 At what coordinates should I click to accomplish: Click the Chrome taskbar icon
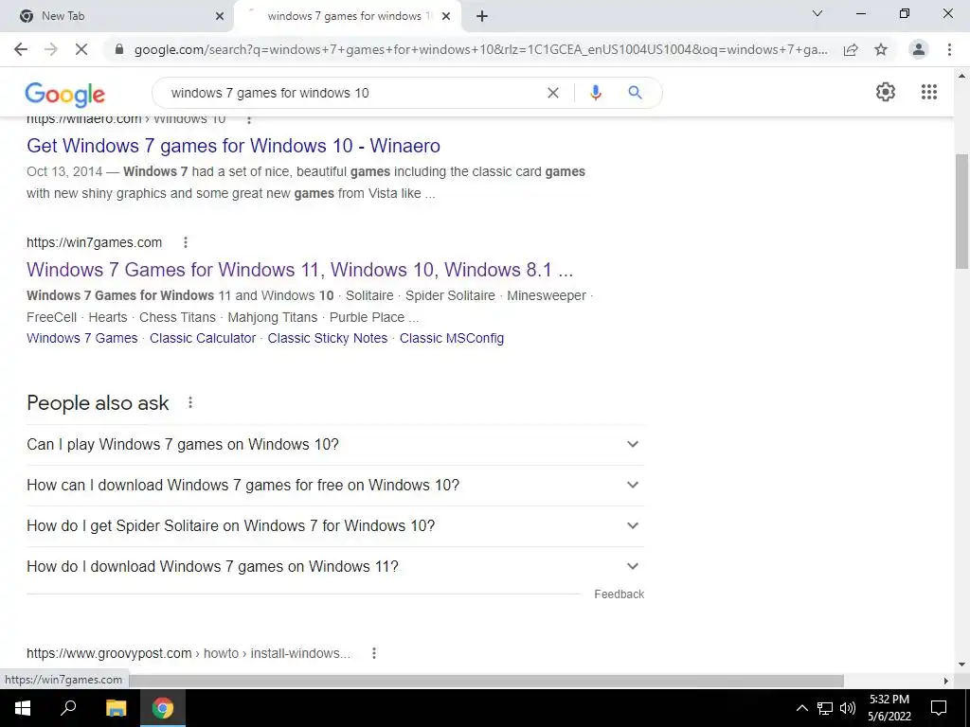[163, 708]
